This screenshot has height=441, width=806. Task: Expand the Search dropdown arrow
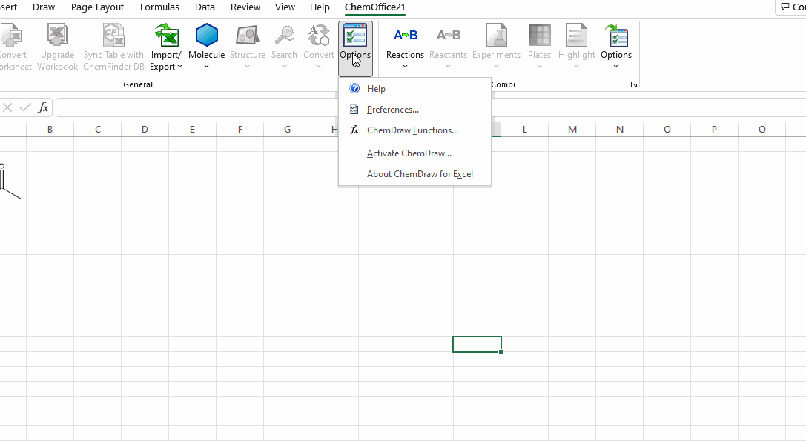[x=284, y=67]
